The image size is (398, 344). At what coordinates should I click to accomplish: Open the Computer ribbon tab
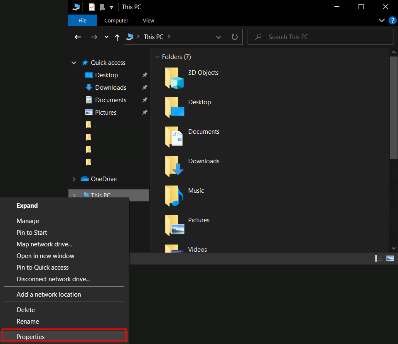116,20
